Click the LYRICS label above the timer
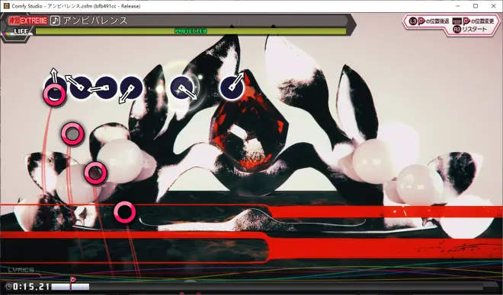Image resolution: width=503 pixels, height=295 pixels. click(x=21, y=270)
